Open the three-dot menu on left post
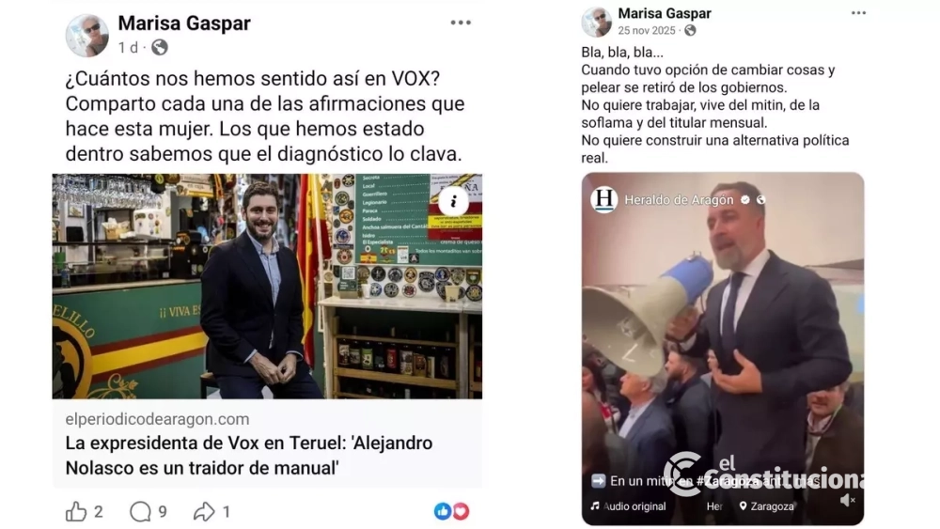 pos(461,23)
